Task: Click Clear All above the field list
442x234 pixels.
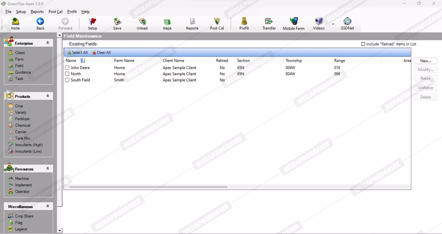Action: pyautogui.click(x=101, y=52)
